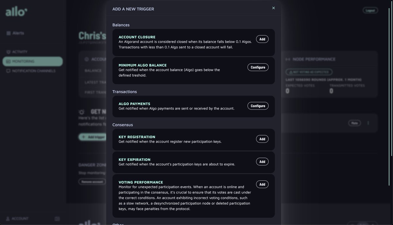The image size is (393, 225).
Task: Add the Key Expiration trigger
Action: 262,162
